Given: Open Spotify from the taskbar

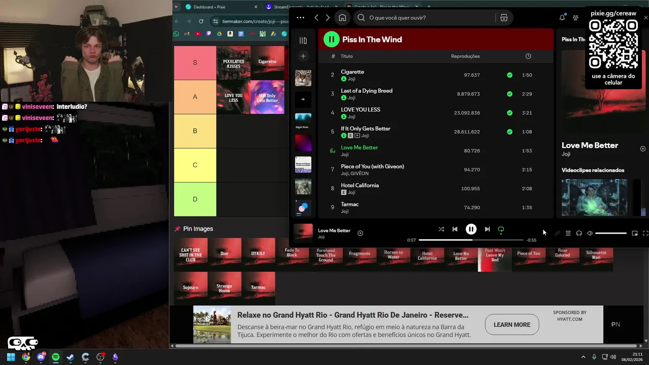Looking at the screenshot, I should coord(56,357).
